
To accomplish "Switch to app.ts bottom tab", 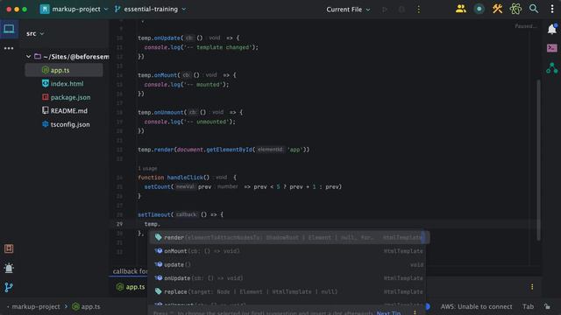I will click(x=131, y=287).
